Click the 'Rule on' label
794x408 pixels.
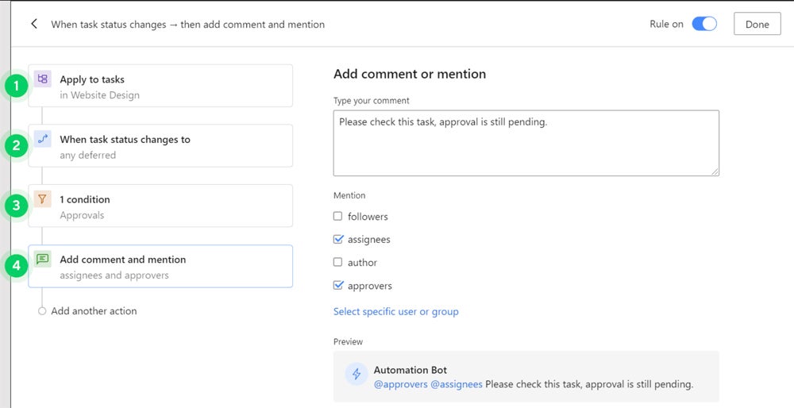[666, 24]
